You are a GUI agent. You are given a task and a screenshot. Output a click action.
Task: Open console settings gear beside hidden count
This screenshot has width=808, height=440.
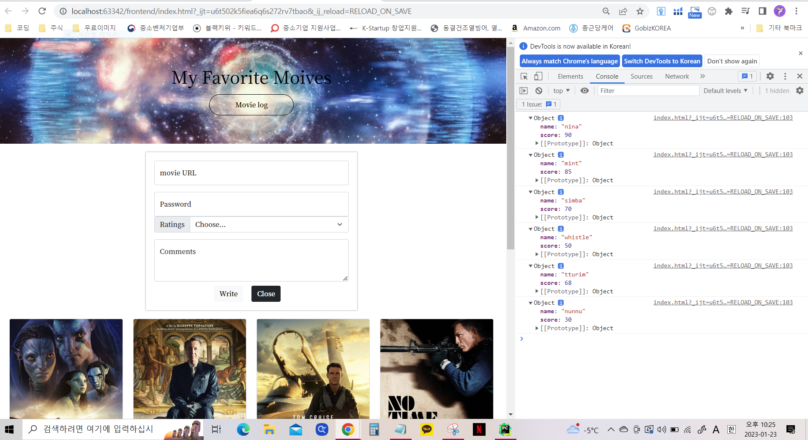[x=800, y=90]
